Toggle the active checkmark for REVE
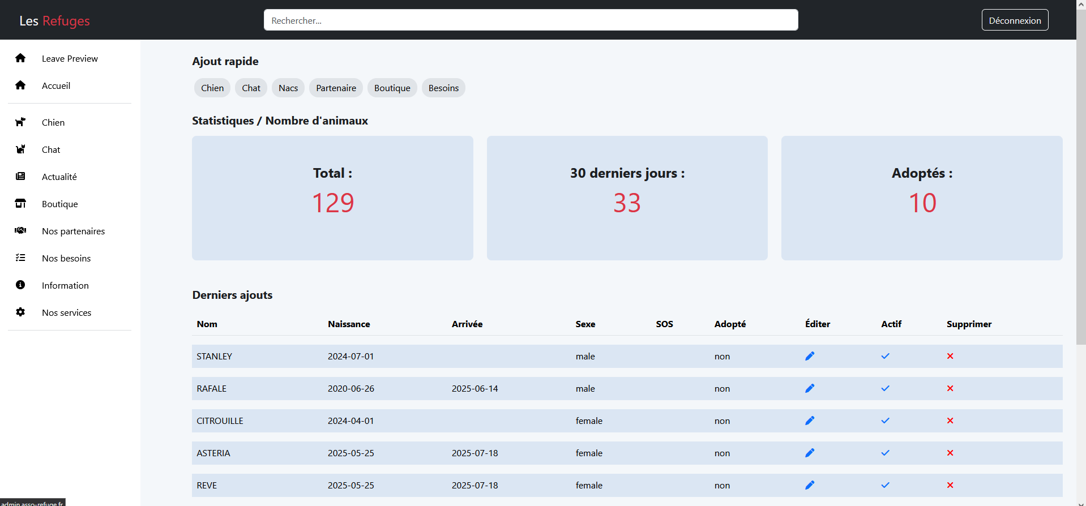 click(x=885, y=485)
